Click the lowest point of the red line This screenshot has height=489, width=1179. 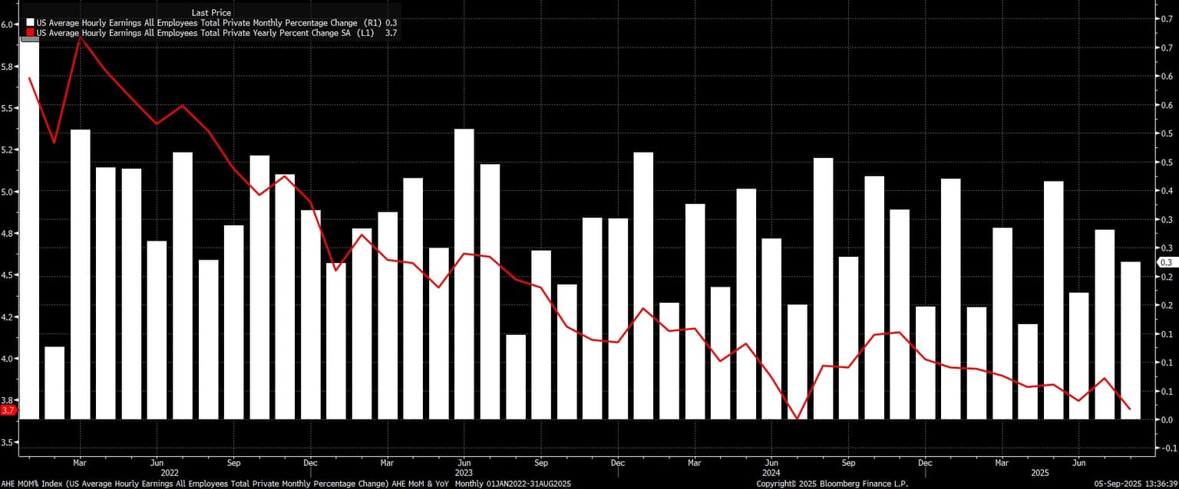(x=798, y=418)
